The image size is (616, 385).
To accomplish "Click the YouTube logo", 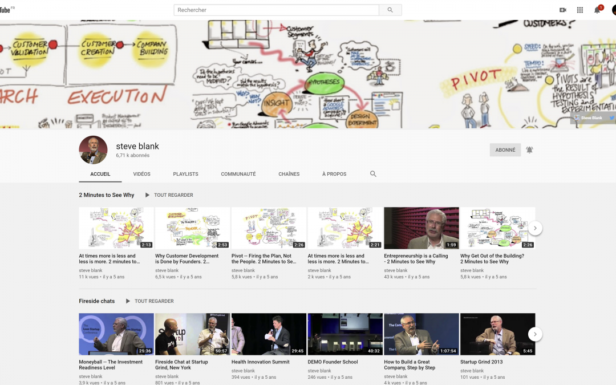I will (x=7, y=10).
